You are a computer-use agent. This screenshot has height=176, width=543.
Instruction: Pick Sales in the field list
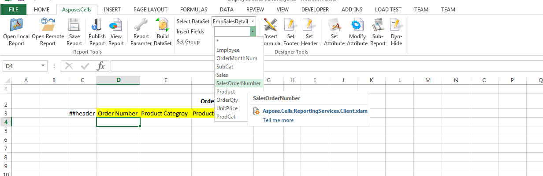pyautogui.click(x=239, y=75)
